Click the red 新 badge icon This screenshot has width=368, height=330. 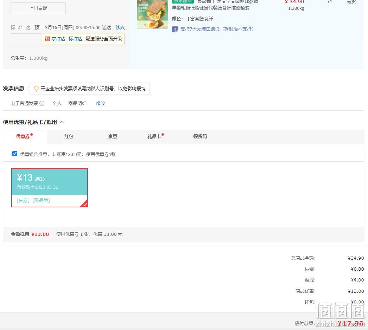coord(47,39)
